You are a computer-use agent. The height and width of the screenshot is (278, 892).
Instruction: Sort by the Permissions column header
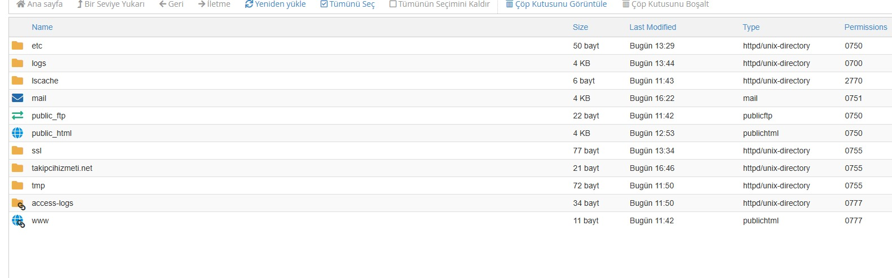tap(865, 27)
